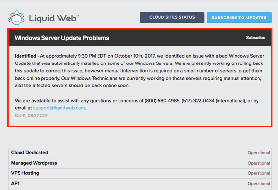Open the Cloud Sites Status page

[172, 18]
